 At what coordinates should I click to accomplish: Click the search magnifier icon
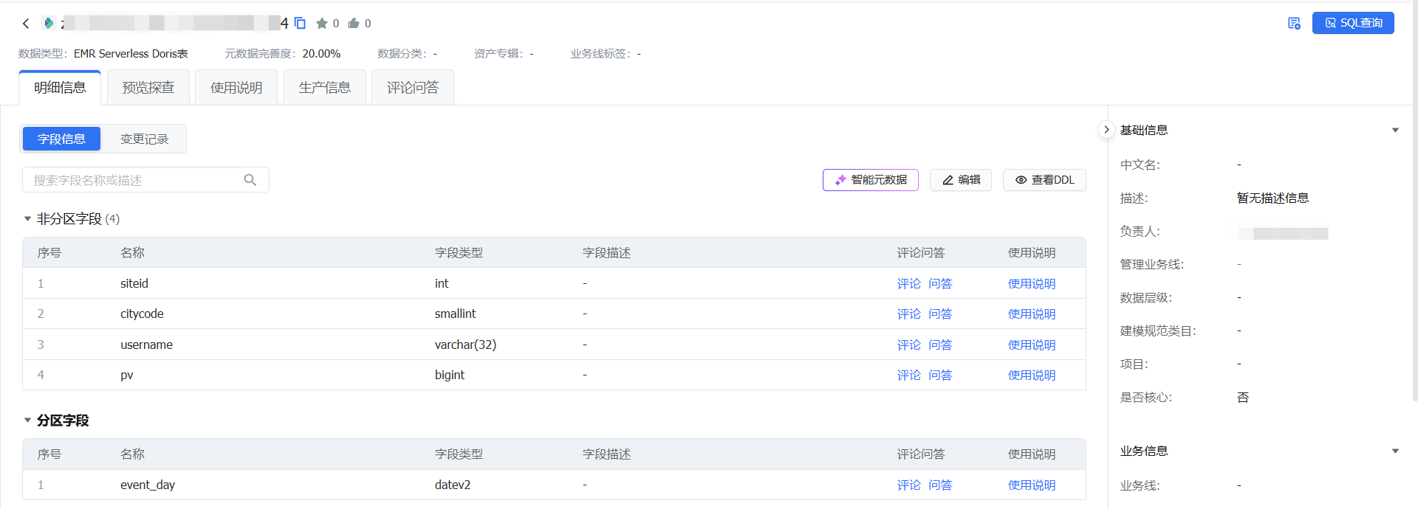250,180
